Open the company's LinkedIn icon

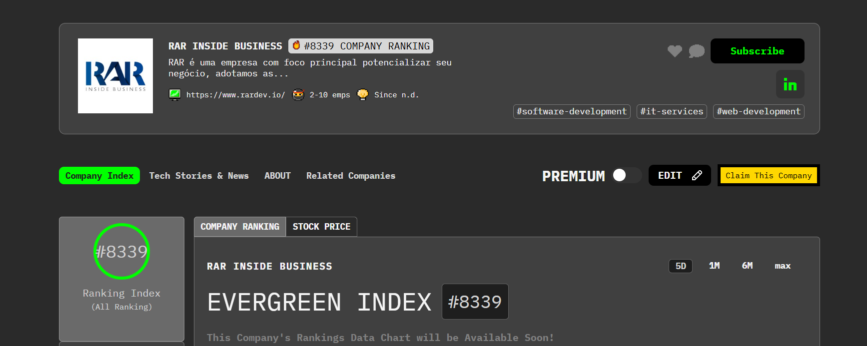[790, 84]
